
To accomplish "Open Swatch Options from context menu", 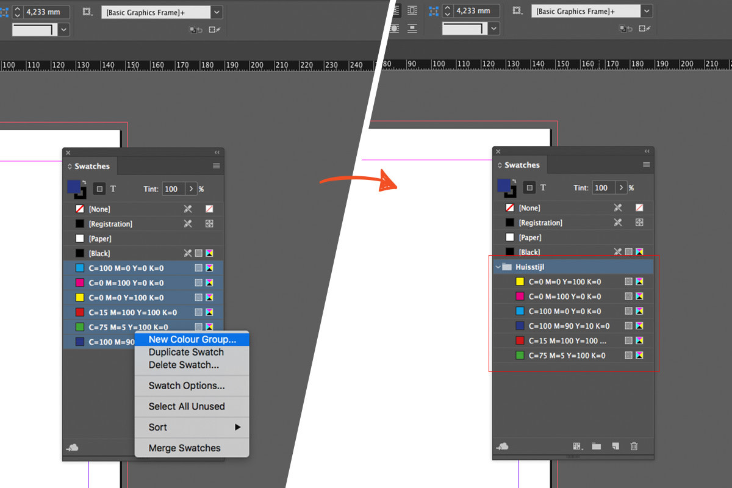I will pyautogui.click(x=192, y=386).
